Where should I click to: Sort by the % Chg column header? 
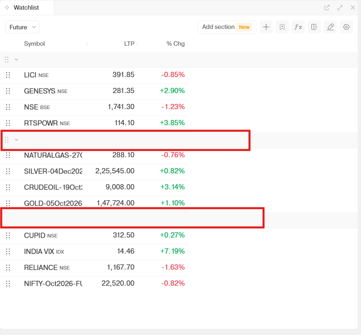pos(175,43)
